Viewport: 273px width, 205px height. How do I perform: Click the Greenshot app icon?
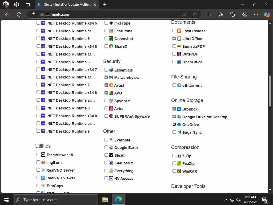(x=111, y=38)
